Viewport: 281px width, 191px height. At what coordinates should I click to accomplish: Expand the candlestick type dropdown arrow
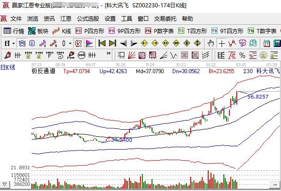70,43
